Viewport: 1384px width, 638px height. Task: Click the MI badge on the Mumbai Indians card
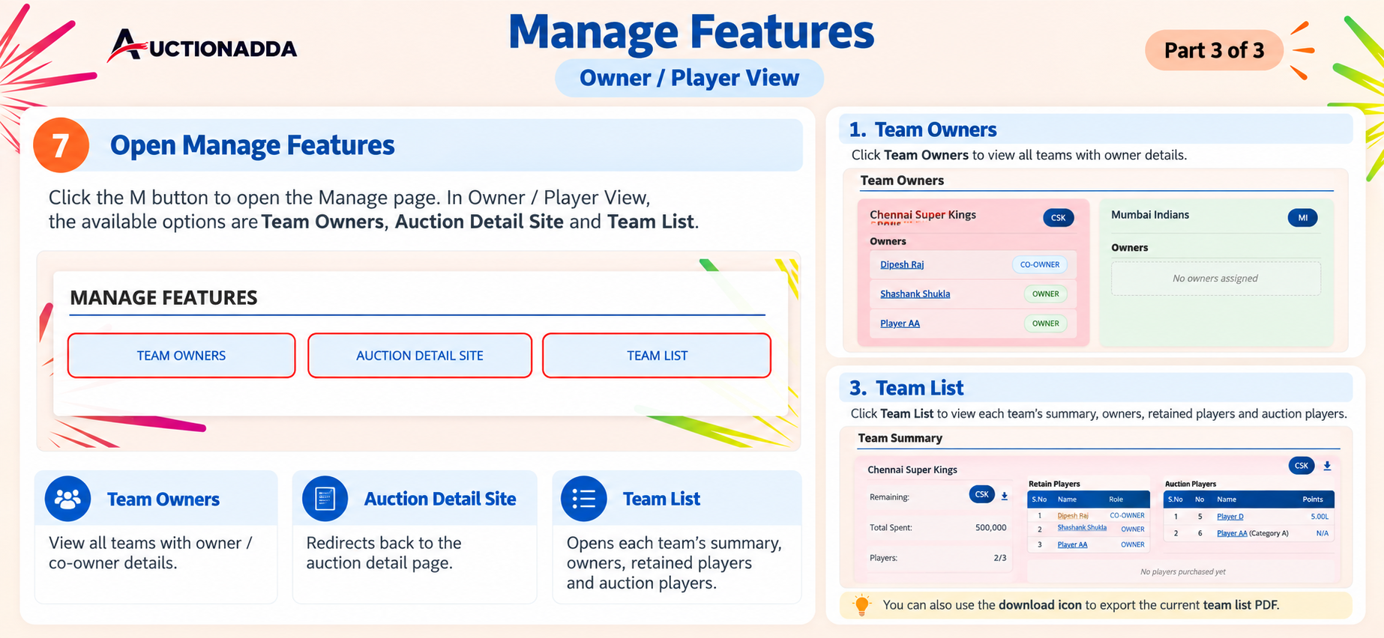[x=1302, y=218]
